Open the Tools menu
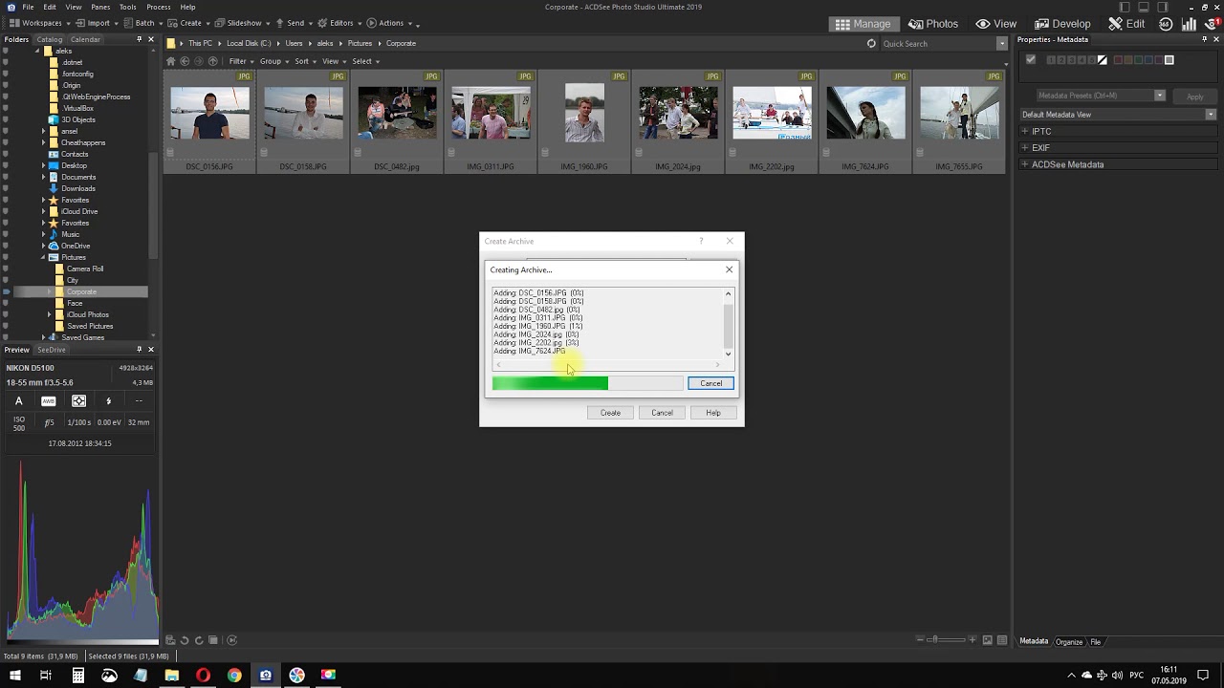 (128, 7)
